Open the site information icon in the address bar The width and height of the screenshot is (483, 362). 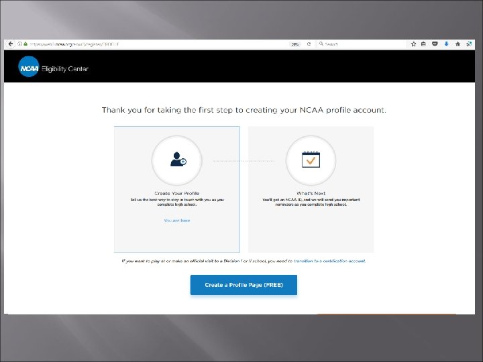tap(19, 44)
